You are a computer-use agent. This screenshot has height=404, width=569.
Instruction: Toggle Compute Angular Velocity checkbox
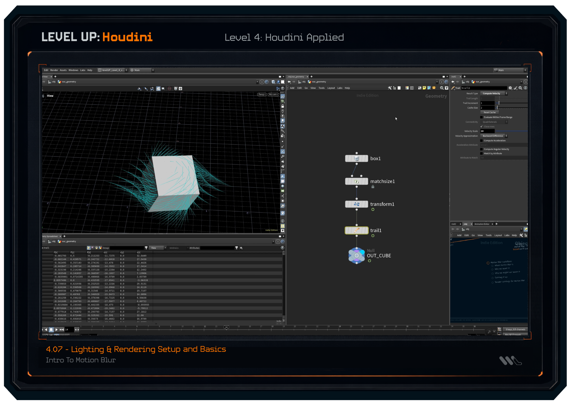pos(482,149)
